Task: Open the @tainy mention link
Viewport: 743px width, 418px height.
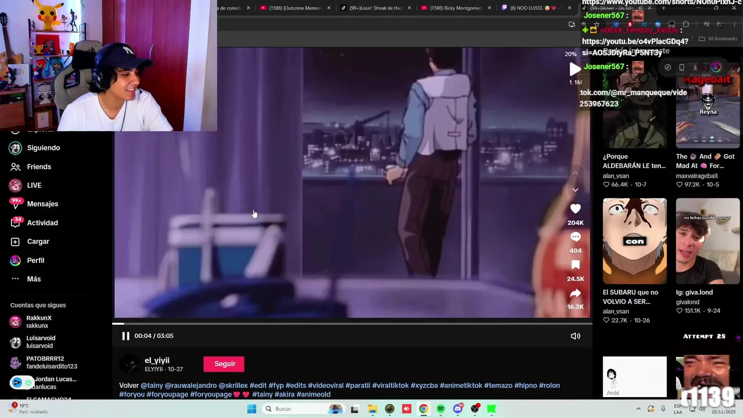Action: pos(152,385)
